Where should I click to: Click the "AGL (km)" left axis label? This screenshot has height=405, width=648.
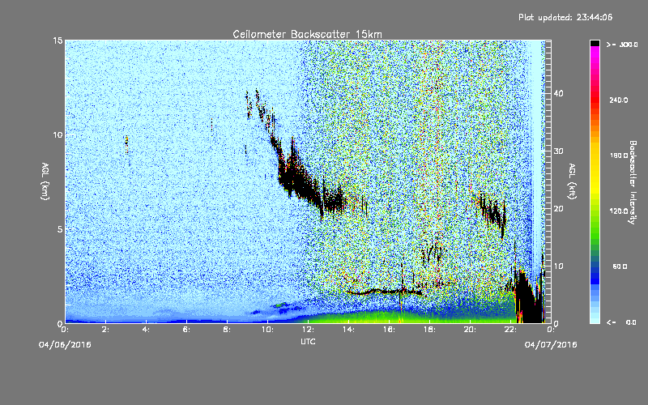pyautogui.click(x=45, y=181)
